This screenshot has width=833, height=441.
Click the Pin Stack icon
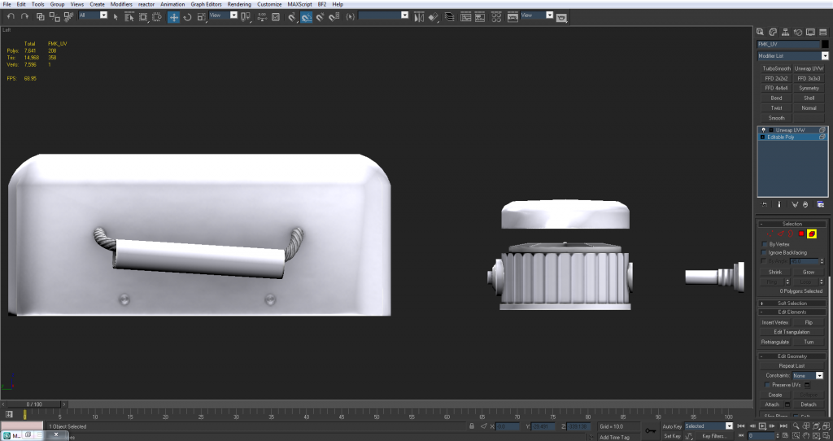point(765,204)
